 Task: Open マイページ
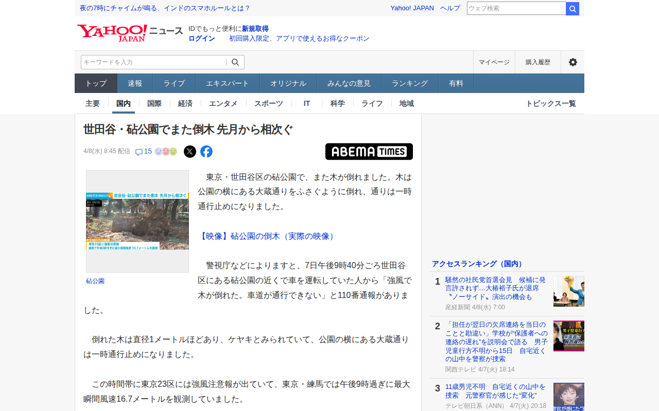tap(494, 62)
